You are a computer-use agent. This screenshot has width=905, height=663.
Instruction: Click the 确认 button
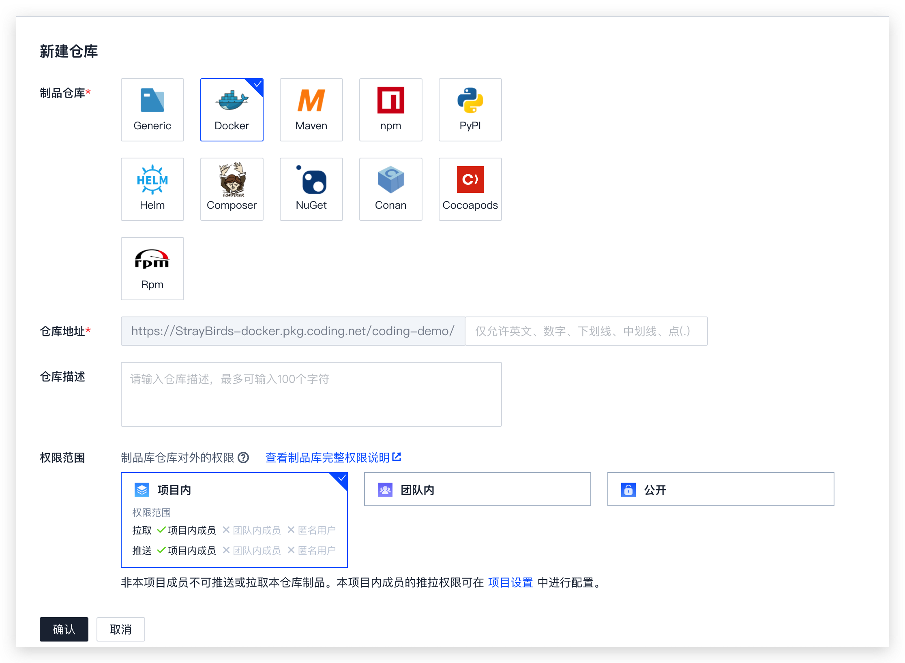pos(64,629)
